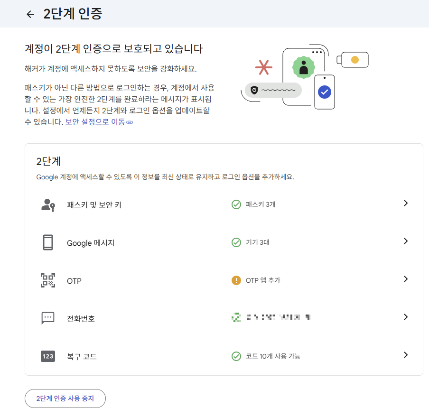This screenshot has width=429, height=417.
Task: Click the green check beside 코드 10개 사용 가능
Action: (236, 356)
